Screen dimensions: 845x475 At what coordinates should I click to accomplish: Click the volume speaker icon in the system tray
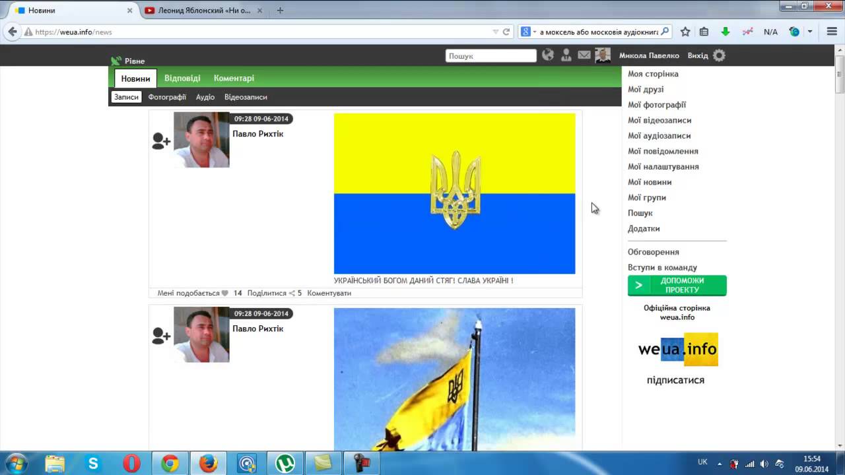coord(764,464)
